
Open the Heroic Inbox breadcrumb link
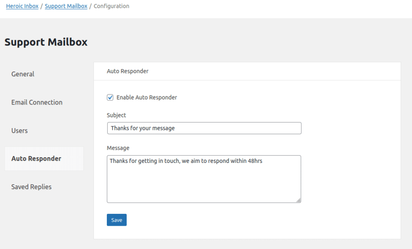pyautogui.click(x=22, y=6)
